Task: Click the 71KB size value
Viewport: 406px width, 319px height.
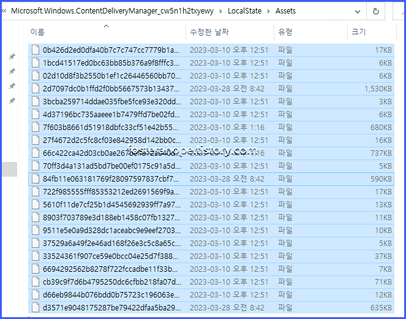Action: [383, 282]
